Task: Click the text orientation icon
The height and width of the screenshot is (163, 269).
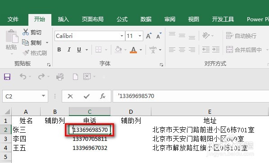Action: 206,36
